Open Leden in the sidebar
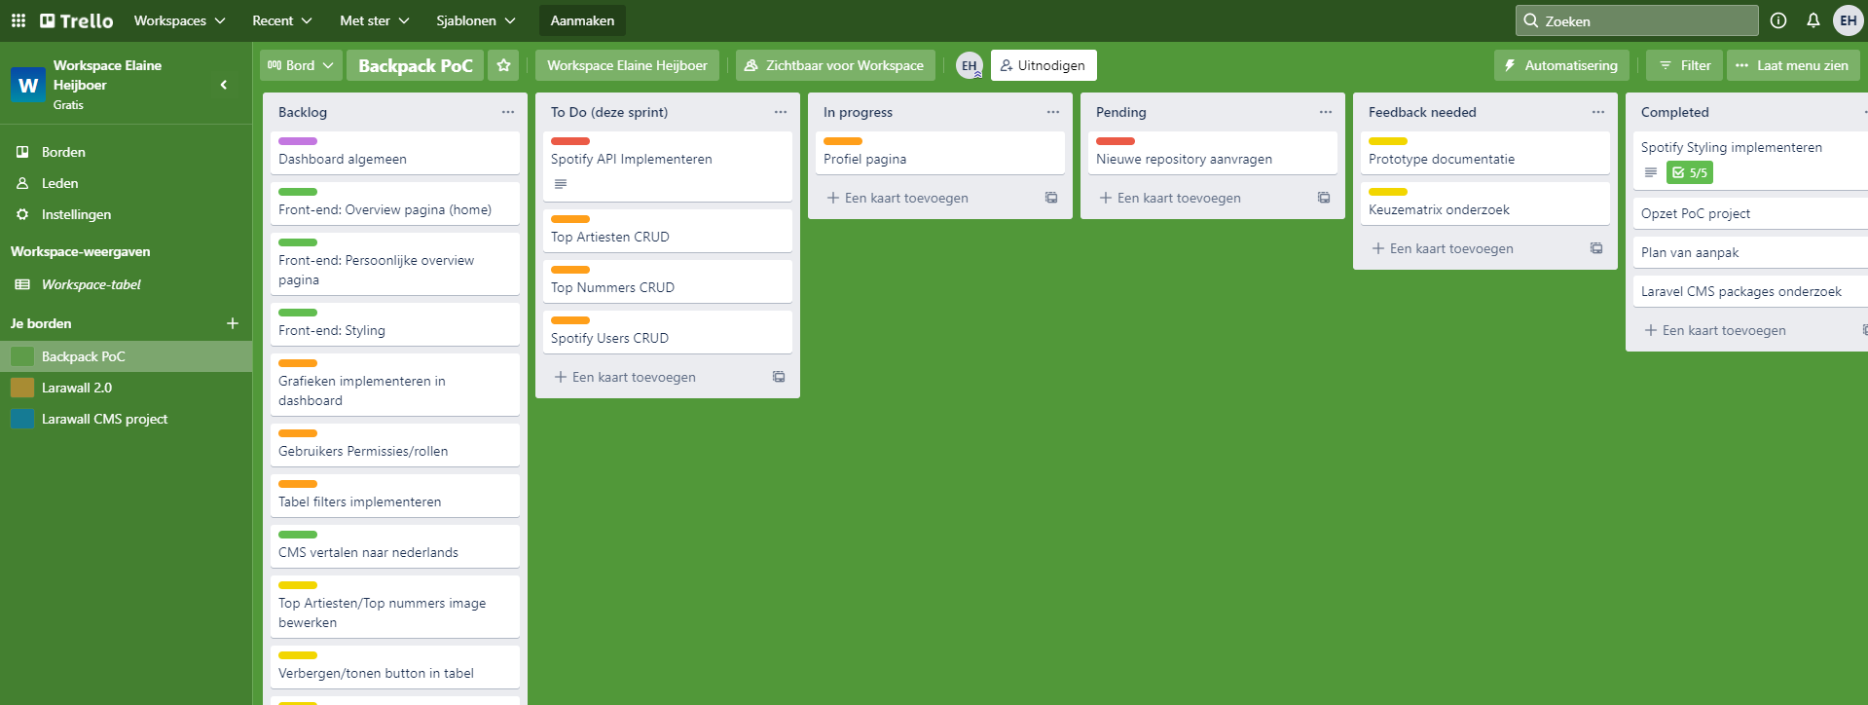This screenshot has width=1868, height=705. (x=126, y=183)
